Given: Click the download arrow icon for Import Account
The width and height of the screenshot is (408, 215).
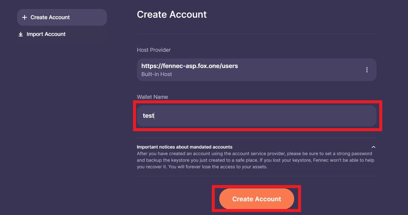Looking at the screenshot, I should (x=21, y=34).
